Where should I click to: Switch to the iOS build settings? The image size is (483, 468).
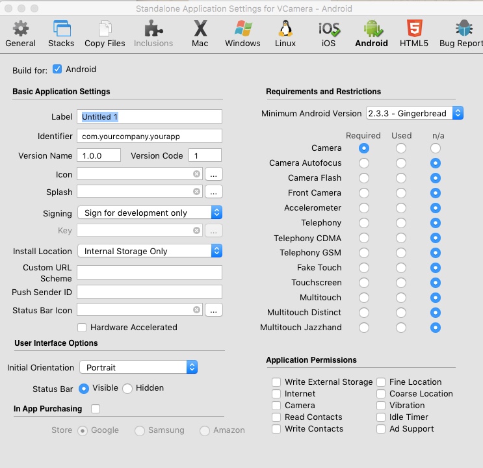coord(329,33)
